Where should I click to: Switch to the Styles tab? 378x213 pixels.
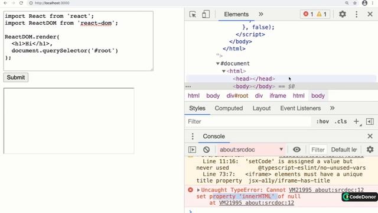tap(197, 108)
